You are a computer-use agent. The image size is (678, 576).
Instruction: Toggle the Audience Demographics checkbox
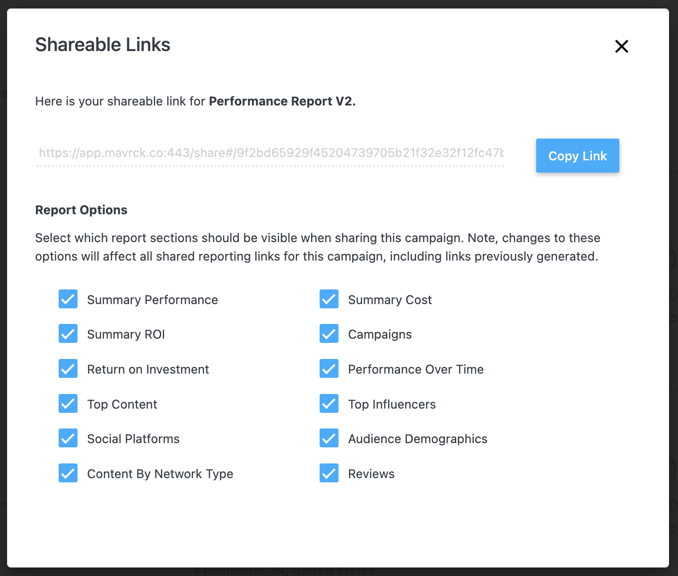click(329, 438)
